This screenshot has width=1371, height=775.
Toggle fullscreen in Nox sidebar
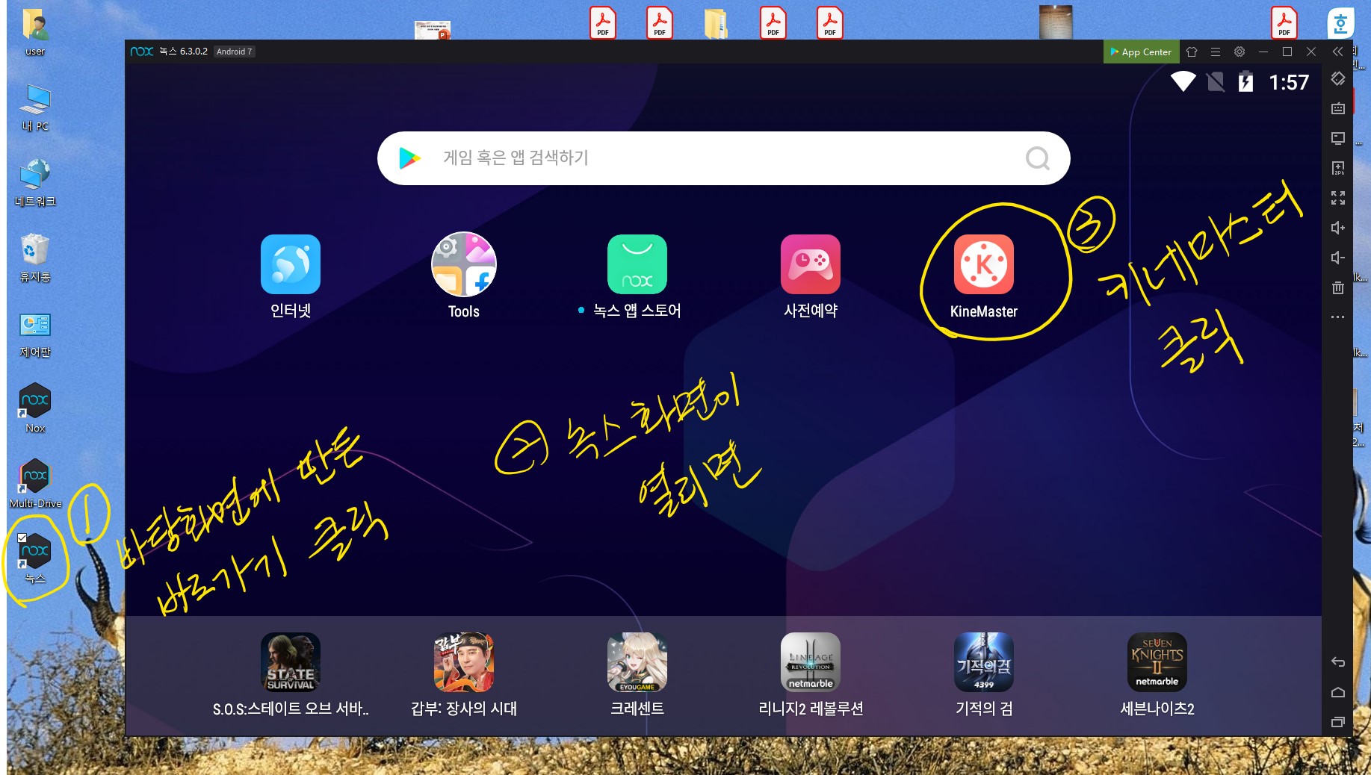pyautogui.click(x=1338, y=198)
